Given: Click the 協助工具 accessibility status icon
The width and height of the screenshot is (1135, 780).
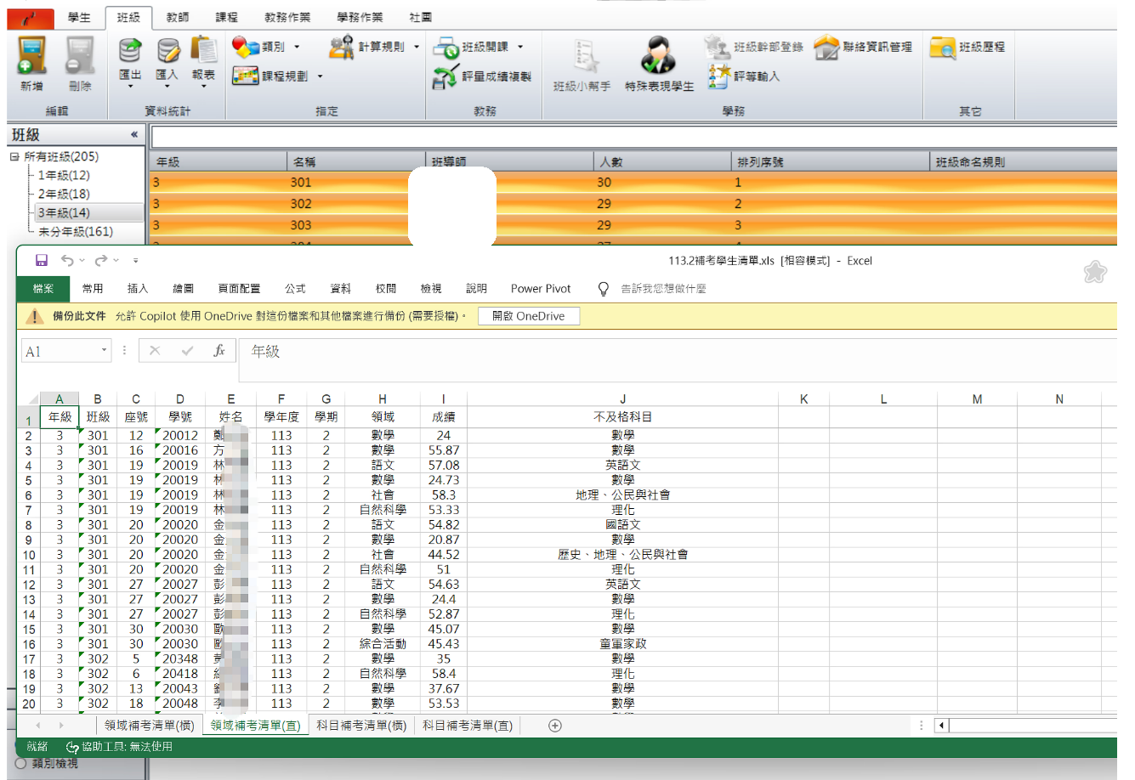Looking at the screenshot, I should [x=72, y=747].
